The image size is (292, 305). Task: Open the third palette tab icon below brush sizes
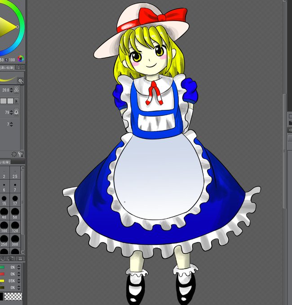[x=20, y=258]
